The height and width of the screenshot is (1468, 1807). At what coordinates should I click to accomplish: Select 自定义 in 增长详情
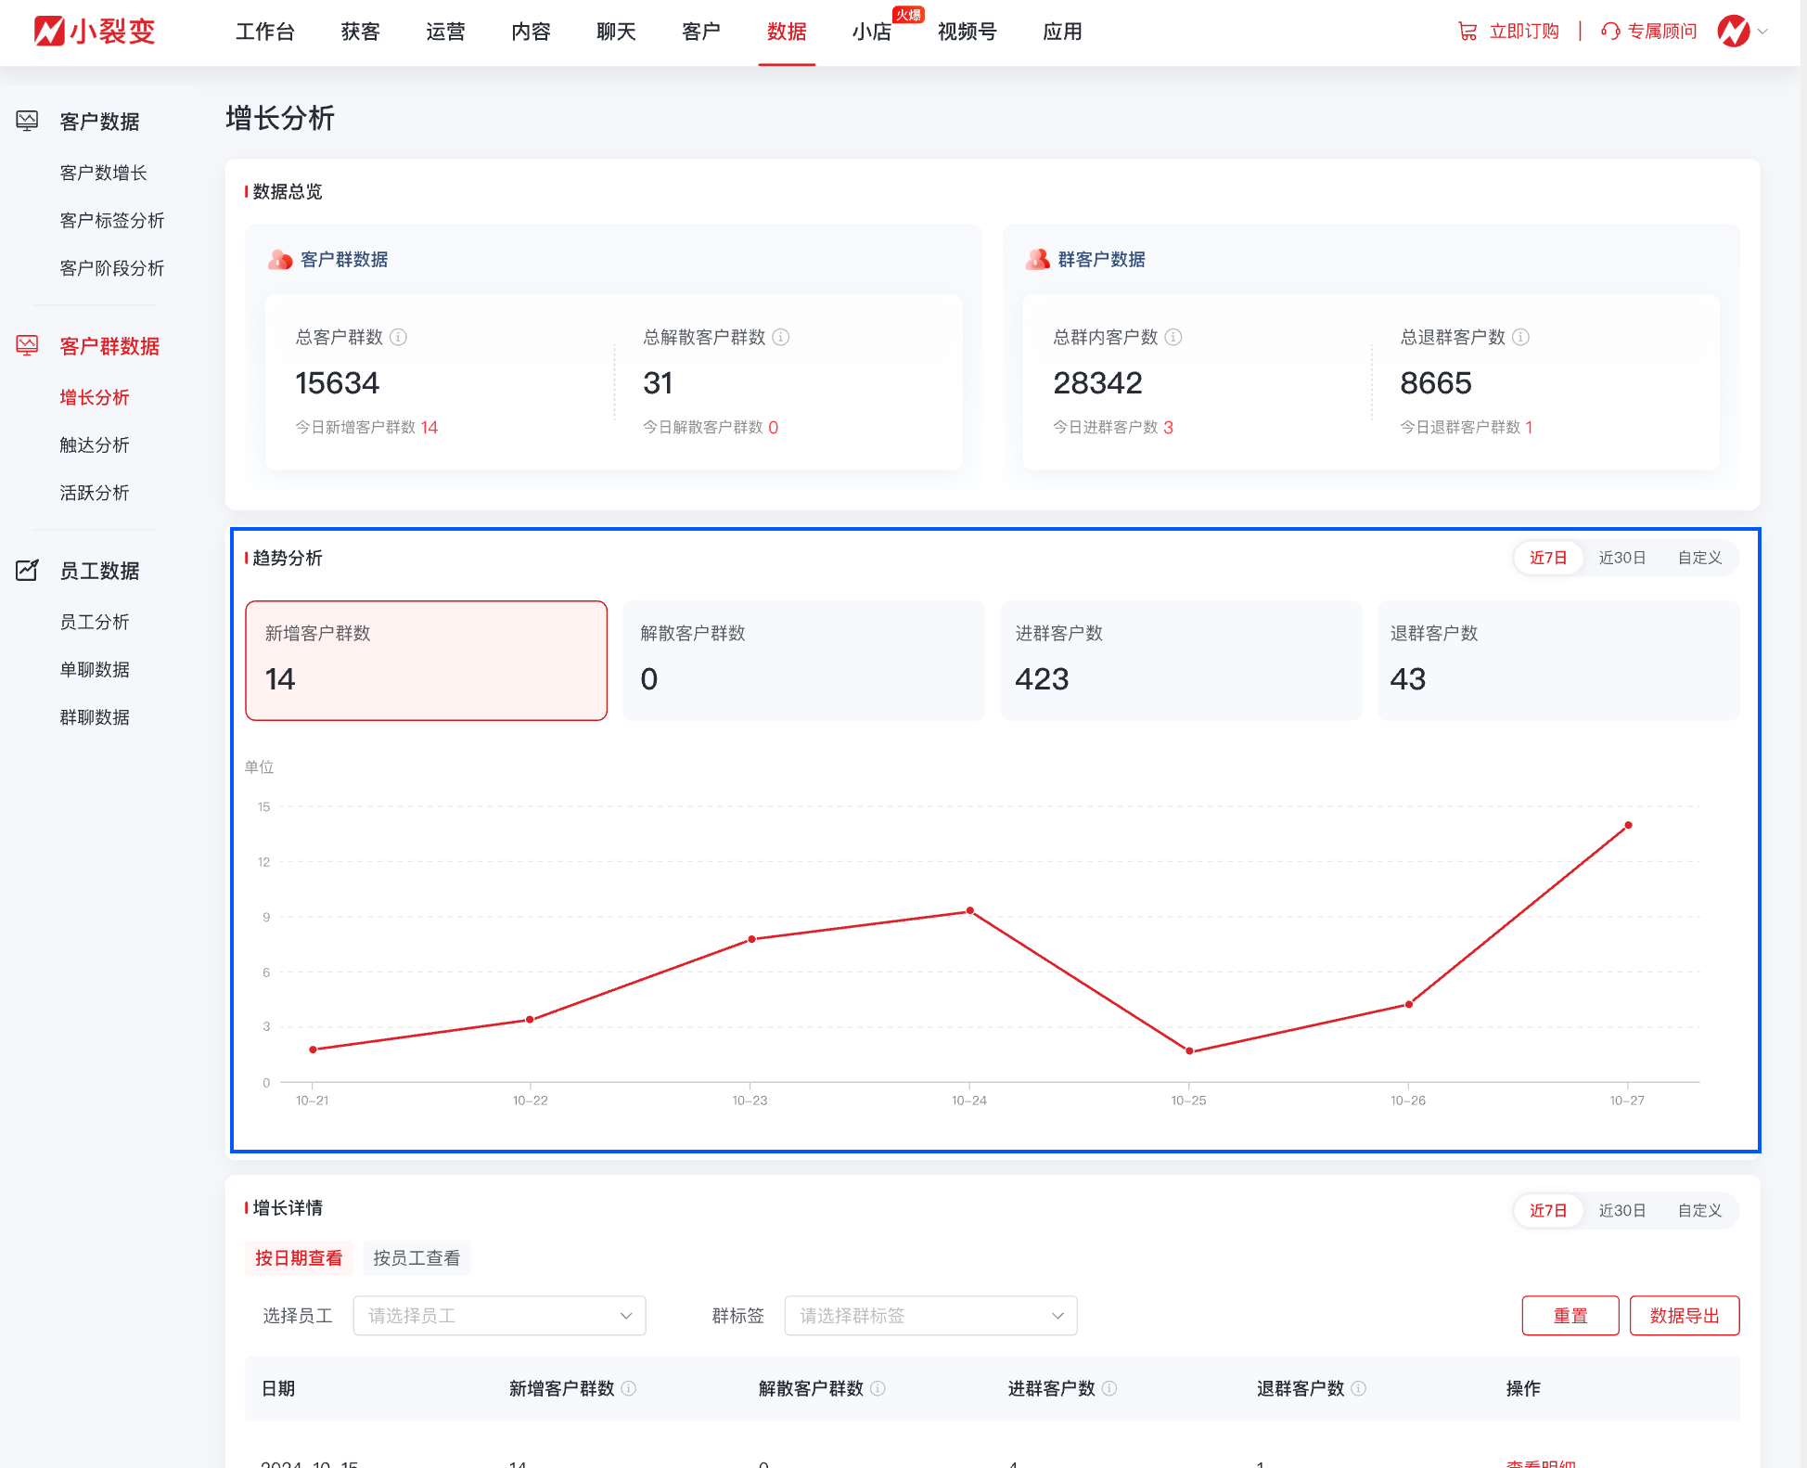pos(1699,1211)
